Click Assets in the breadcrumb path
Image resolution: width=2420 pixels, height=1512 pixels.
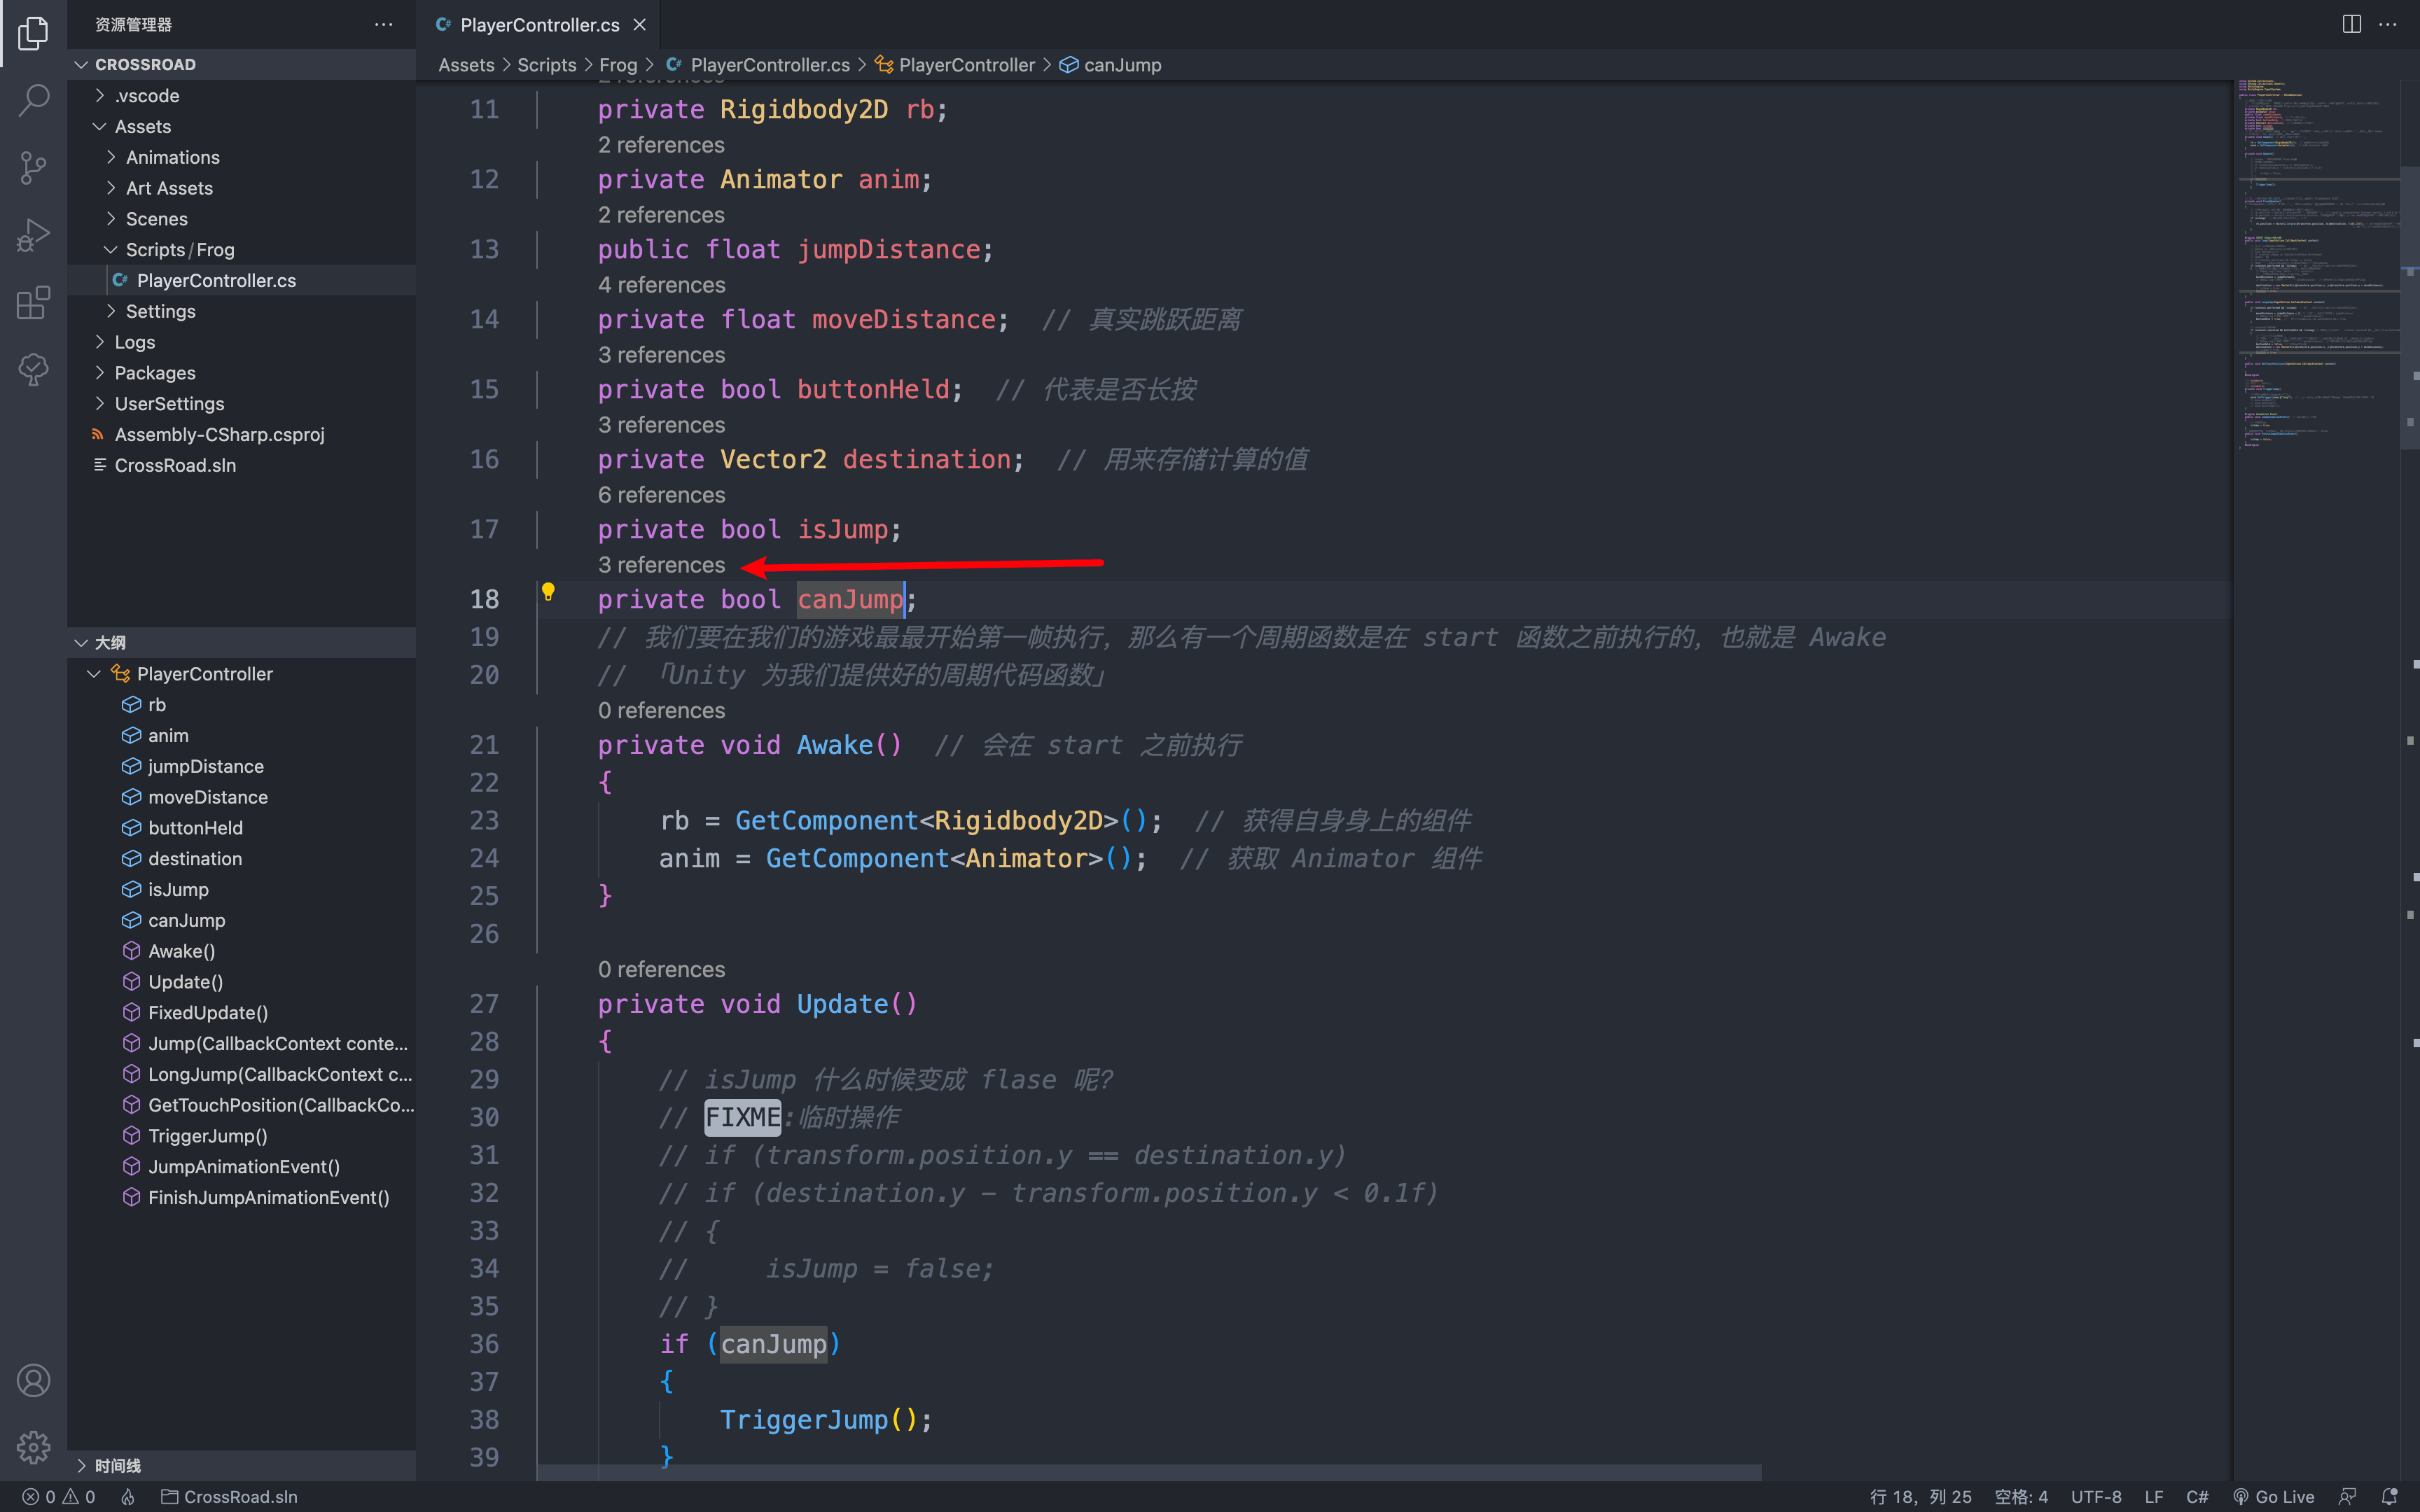(466, 65)
